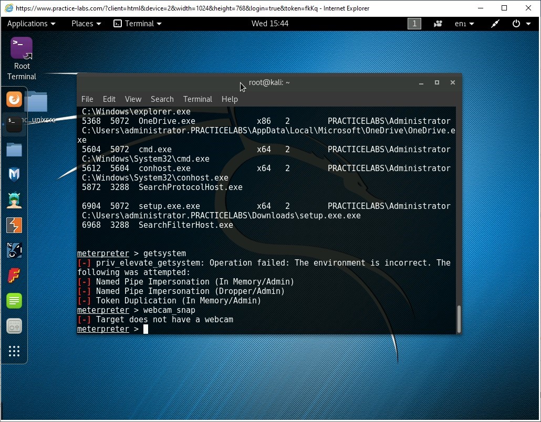
Task: Open the Terminal icon in the dock
Action: coord(14,124)
